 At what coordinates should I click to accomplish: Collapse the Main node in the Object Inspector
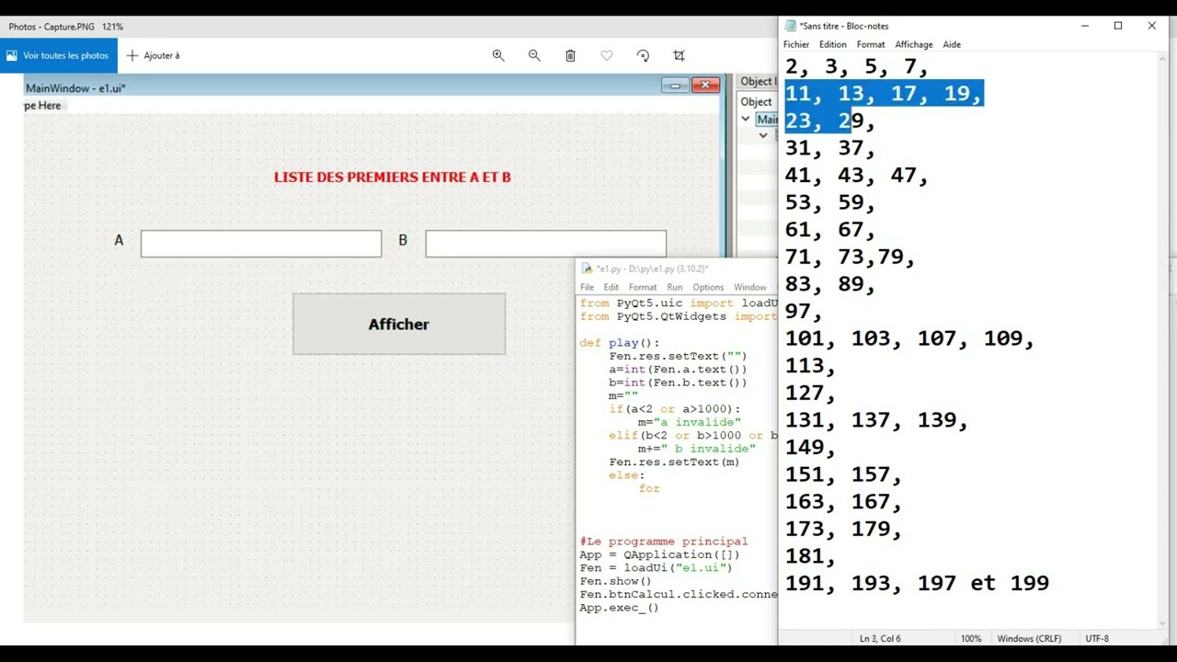click(746, 119)
